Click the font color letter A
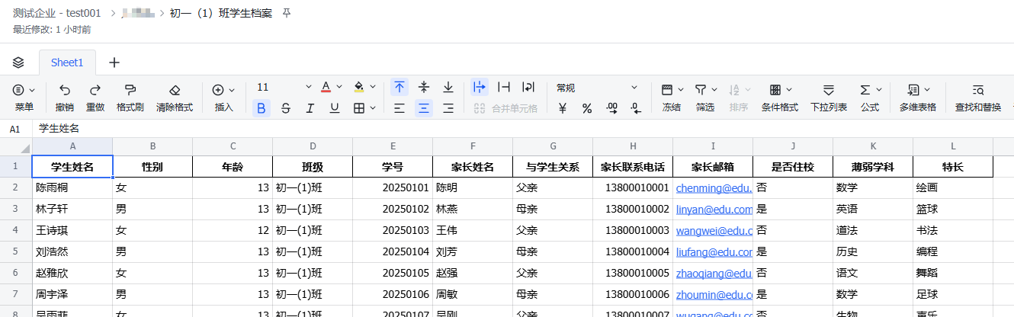Screen dimensions: 1014x317 coord(326,87)
